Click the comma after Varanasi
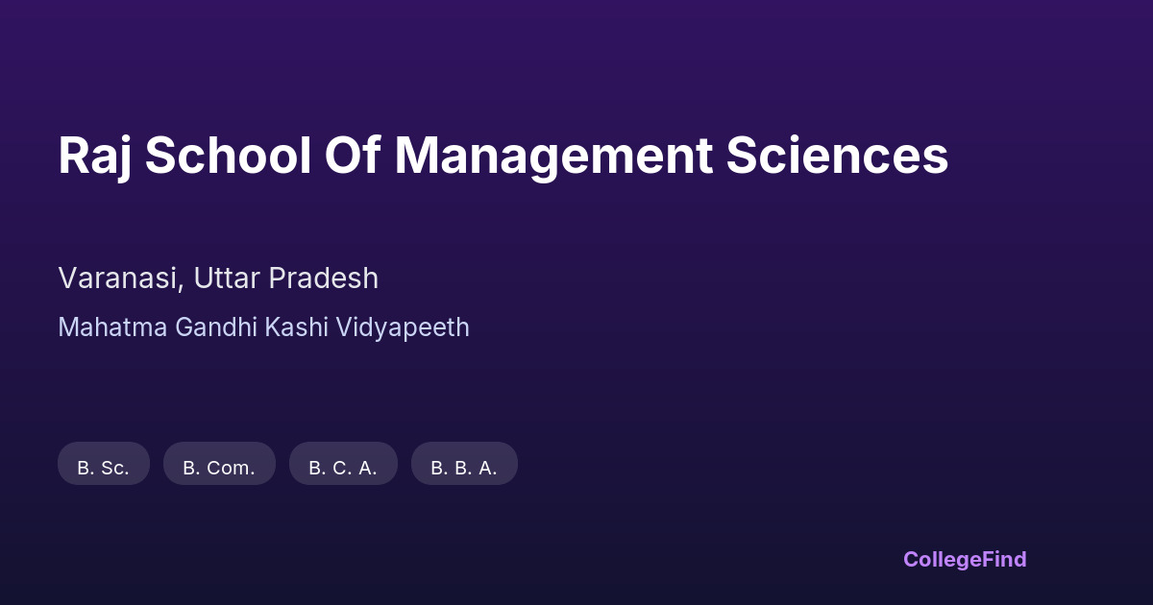 pos(182,287)
